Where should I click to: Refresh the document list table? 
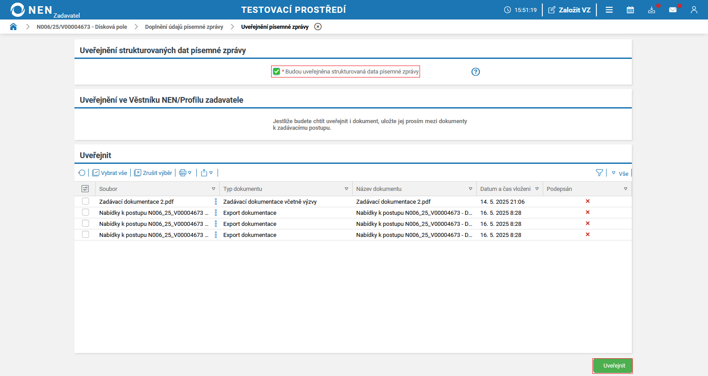point(82,173)
